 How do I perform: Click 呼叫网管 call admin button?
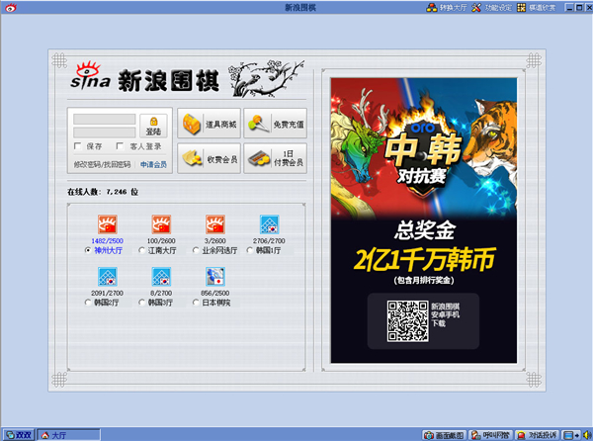click(490, 435)
